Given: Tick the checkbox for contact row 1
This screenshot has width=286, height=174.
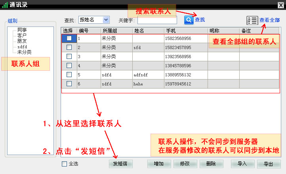Looking at the screenshot, I should (69, 38).
